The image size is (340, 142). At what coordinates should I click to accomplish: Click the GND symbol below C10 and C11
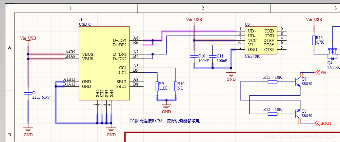point(231,76)
